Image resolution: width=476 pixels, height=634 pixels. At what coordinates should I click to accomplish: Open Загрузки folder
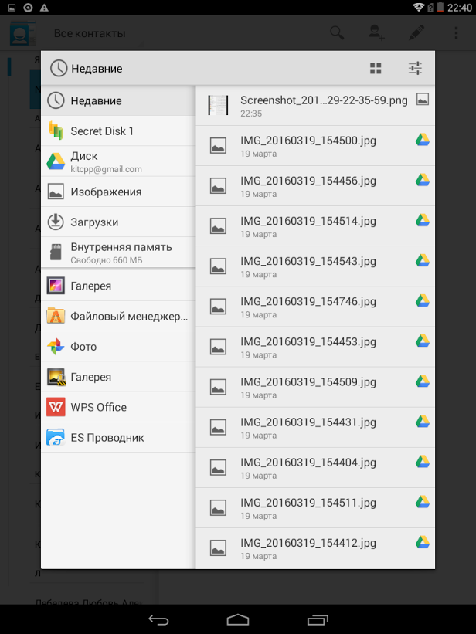tap(118, 222)
